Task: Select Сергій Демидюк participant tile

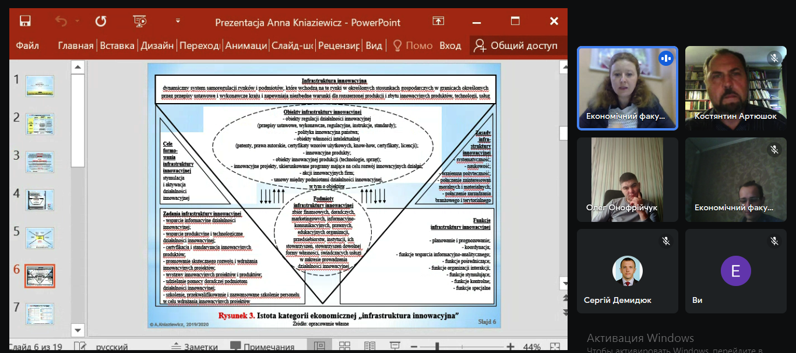Action: tap(628, 271)
